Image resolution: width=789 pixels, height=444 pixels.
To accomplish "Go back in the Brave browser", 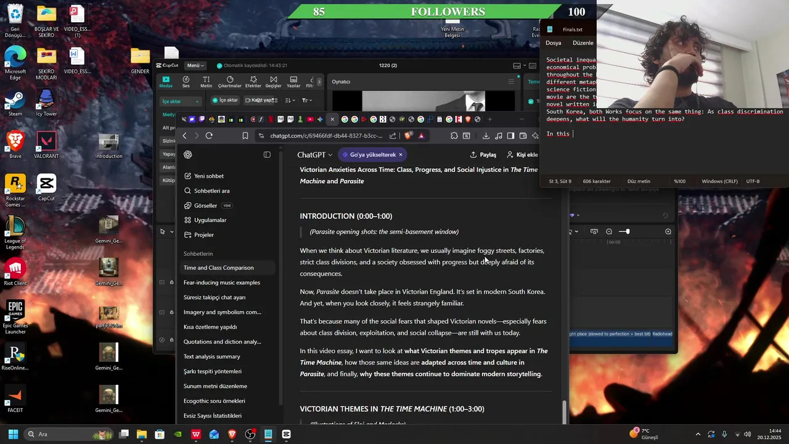I will 184,136.
